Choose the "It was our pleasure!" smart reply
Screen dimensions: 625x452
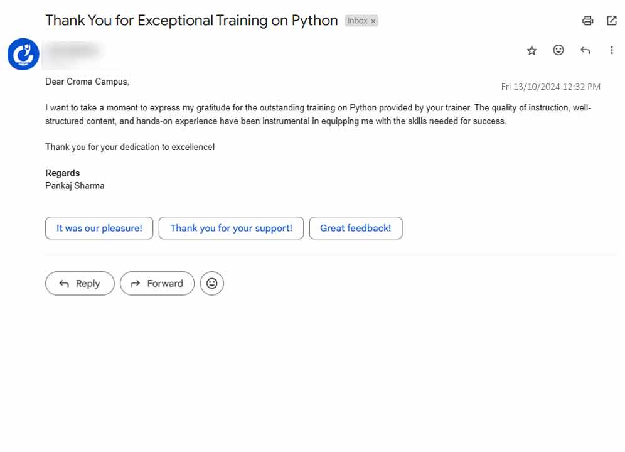point(99,228)
